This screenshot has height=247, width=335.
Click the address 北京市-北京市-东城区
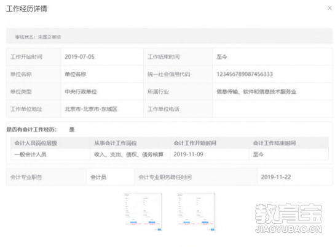(91, 109)
